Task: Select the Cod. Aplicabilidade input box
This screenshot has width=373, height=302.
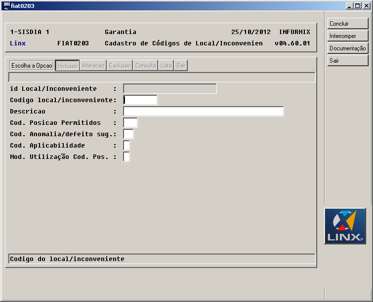Action: tap(126, 146)
